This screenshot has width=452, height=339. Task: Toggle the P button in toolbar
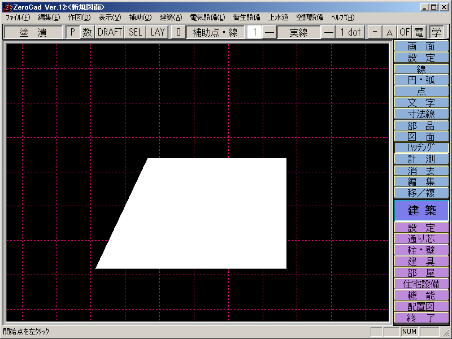(x=72, y=32)
